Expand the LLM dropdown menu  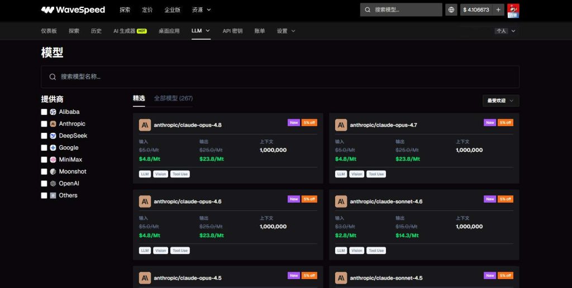(x=201, y=31)
